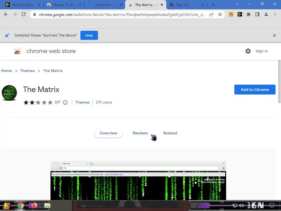Open the Extensions puzzle-piece menu
Image resolution: width=281 pixels, height=211 pixels.
click(249, 14)
